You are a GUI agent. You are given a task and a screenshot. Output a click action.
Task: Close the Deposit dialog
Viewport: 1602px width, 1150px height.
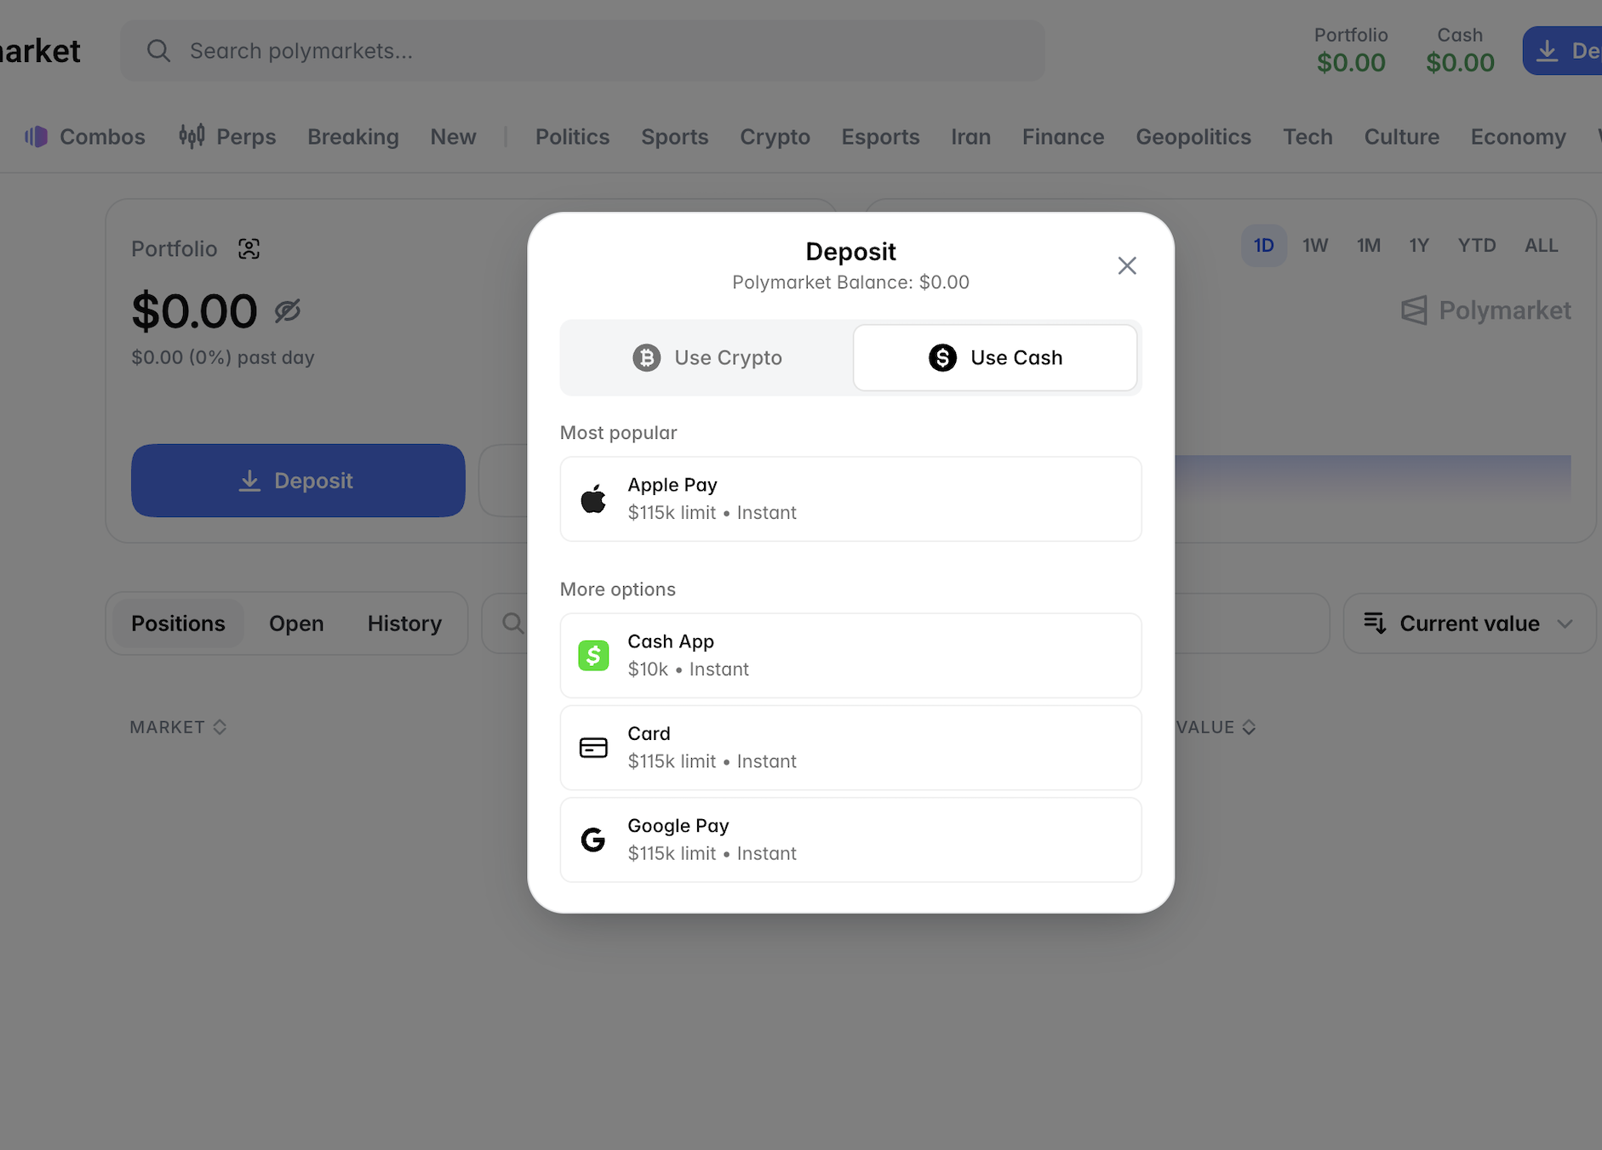click(1127, 265)
